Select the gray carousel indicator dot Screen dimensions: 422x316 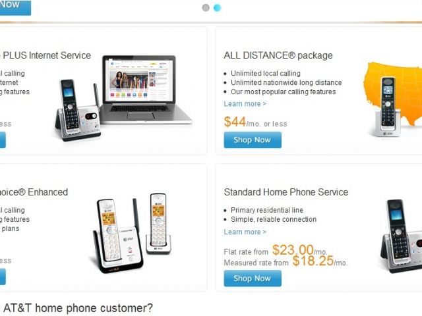[206, 8]
